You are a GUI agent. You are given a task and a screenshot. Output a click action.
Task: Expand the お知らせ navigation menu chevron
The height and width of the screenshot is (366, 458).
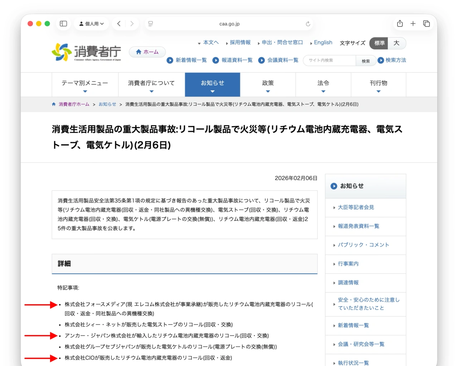pyautogui.click(x=213, y=91)
